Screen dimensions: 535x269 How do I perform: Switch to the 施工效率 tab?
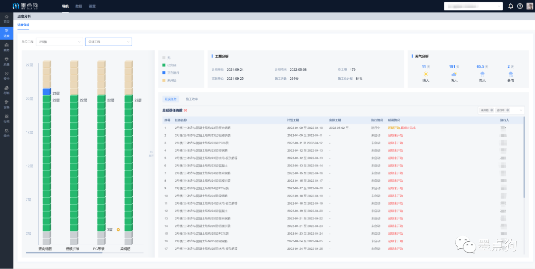click(191, 99)
